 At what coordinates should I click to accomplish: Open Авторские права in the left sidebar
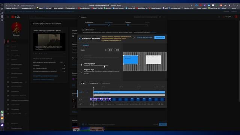click(16, 64)
